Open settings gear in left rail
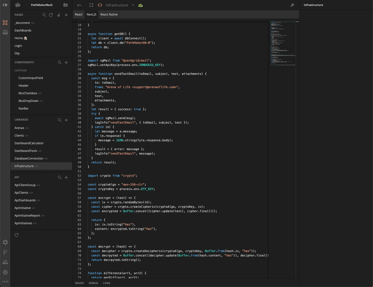The width and height of the screenshot is (373, 287). [5, 242]
